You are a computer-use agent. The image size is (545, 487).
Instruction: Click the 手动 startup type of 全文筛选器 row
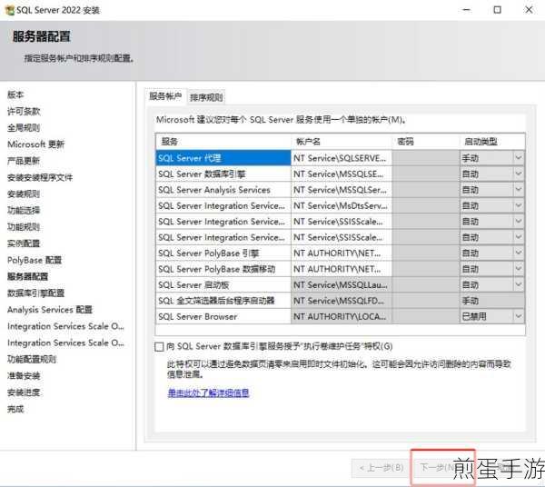click(491, 301)
